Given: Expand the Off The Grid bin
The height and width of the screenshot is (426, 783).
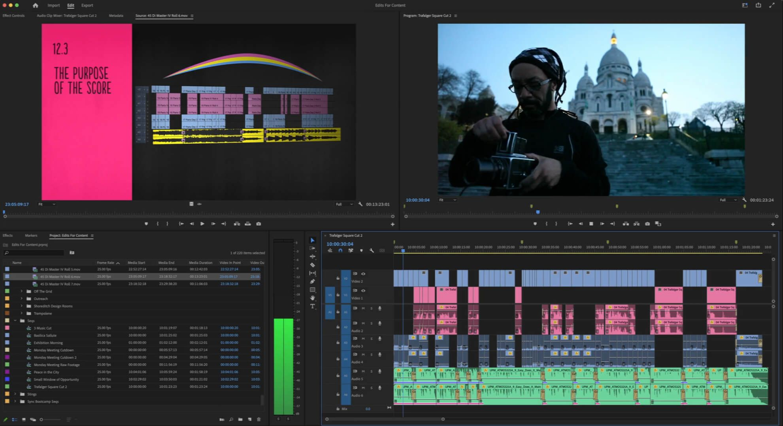Looking at the screenshot, I should [x=22, y=291].
